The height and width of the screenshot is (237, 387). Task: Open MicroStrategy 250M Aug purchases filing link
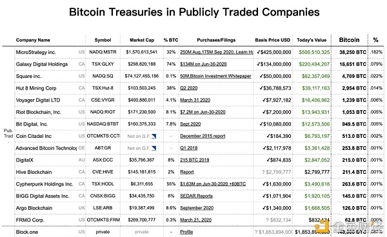click(217, 52)
